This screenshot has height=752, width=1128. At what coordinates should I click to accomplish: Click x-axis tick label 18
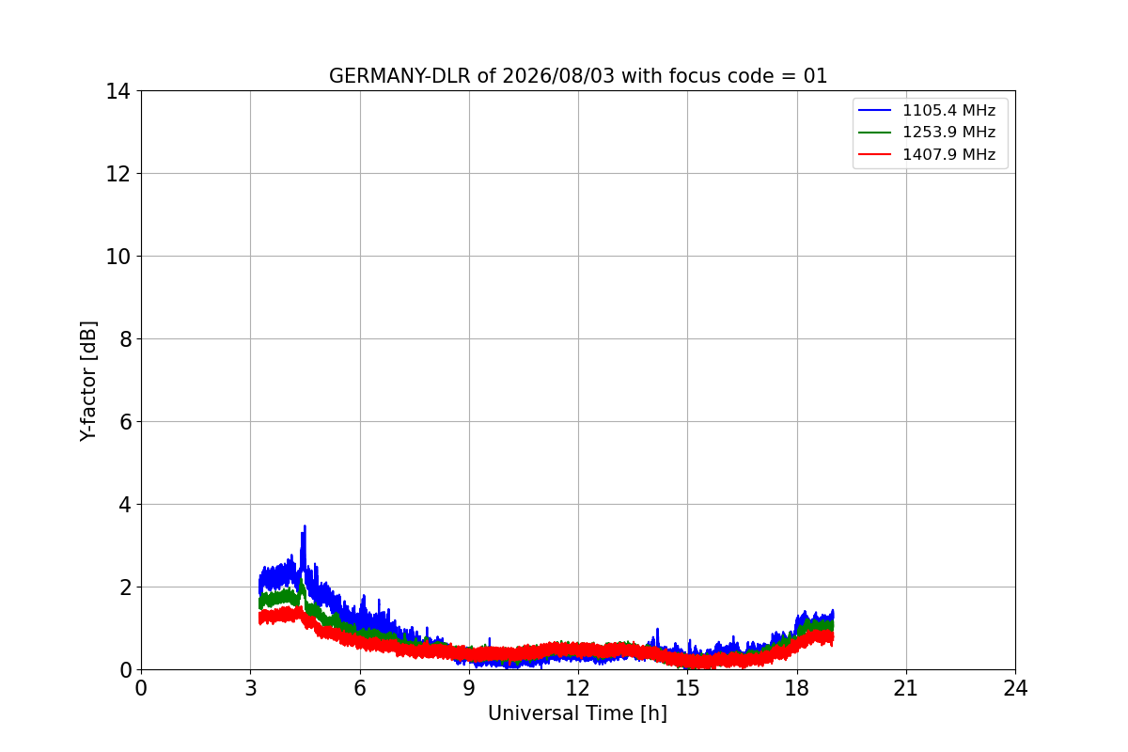[797, 688]
